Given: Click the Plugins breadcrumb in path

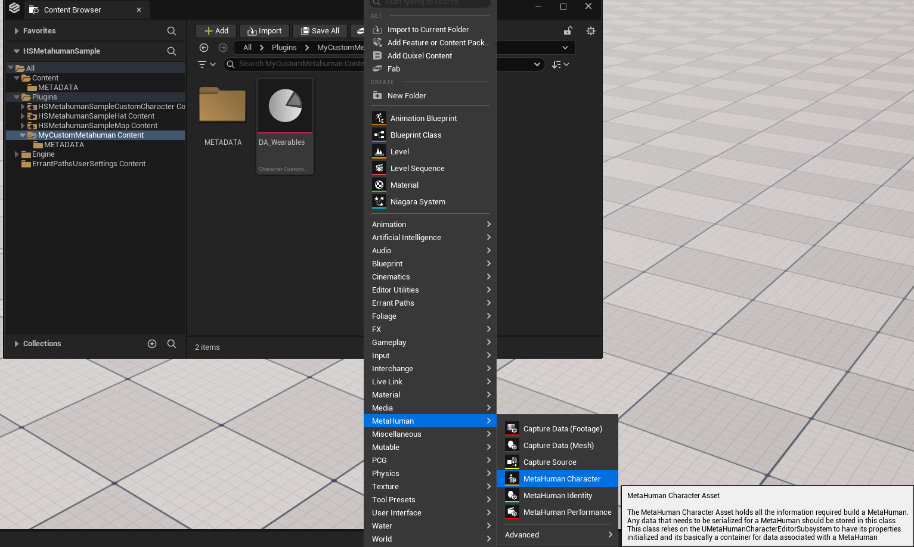Looking at the screenshot, I should tap(284, 48).
